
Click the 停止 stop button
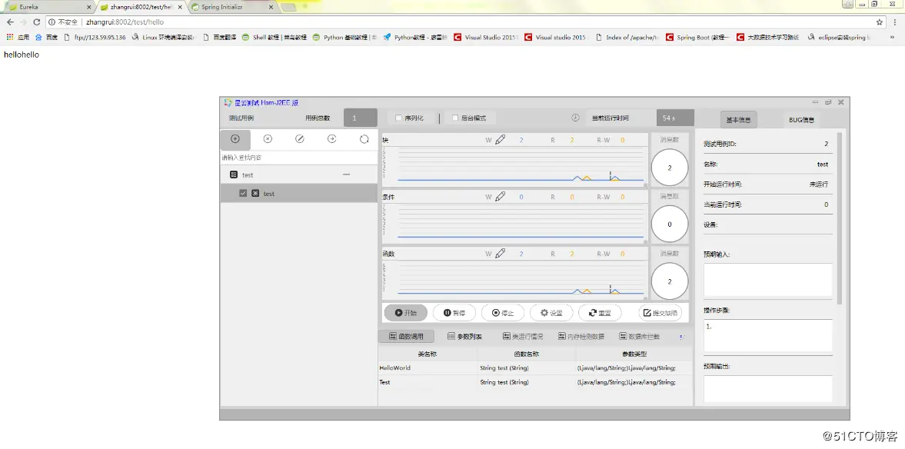pyautogui.click(x=503, y=313)
